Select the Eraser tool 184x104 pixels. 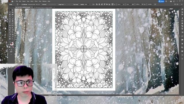point(13,21)
